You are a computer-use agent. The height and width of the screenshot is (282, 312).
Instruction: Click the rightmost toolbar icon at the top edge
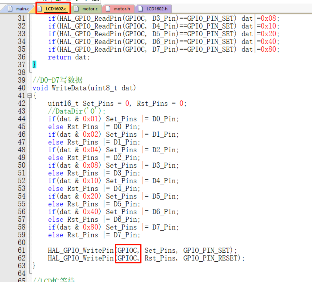pyautogui.click(x=95, y=1)
